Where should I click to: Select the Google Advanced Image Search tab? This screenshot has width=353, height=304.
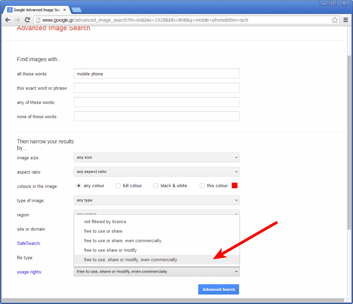37,10
